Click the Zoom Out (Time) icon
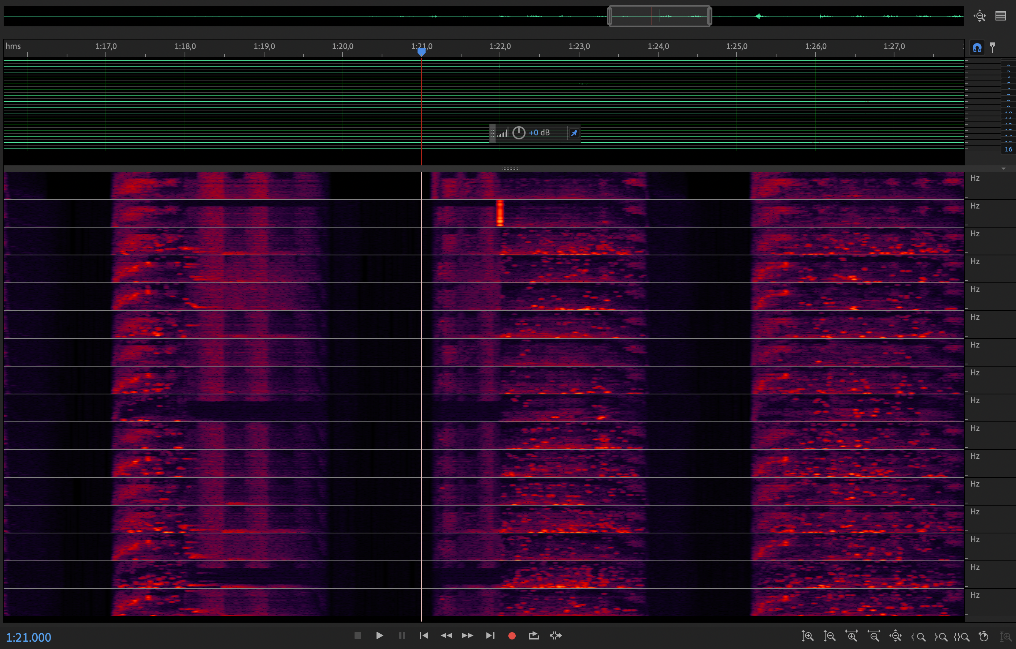Screen dimensions: 1016x649 (x=874, y=636)
